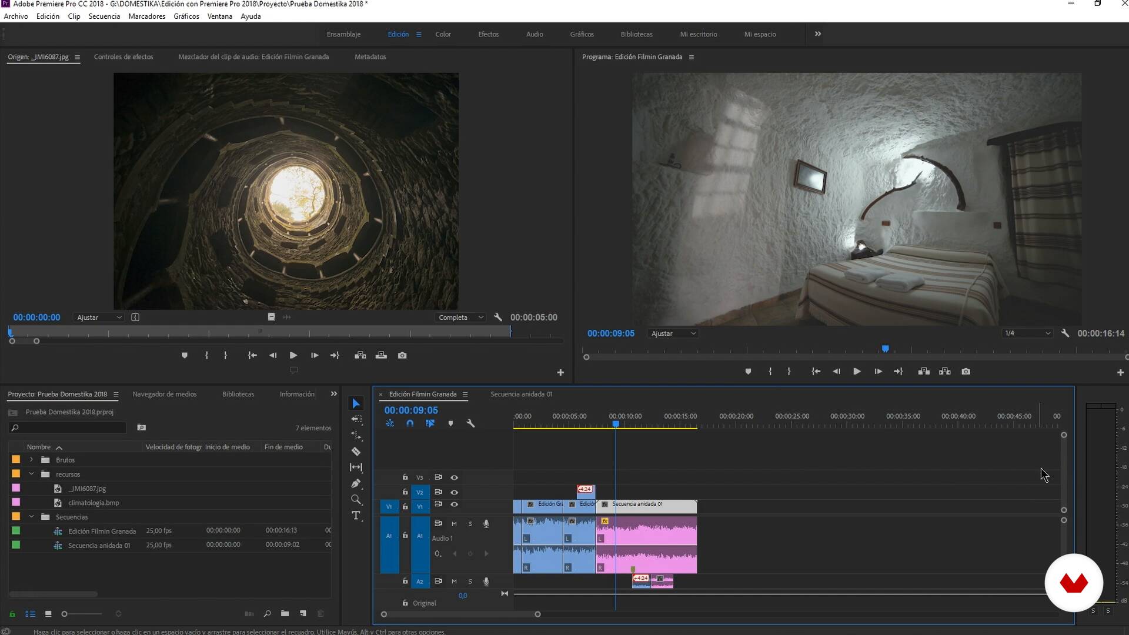Play the Program monitor sequence
The width and height of the screenshot is (1129, 635).
coord(857,372)
